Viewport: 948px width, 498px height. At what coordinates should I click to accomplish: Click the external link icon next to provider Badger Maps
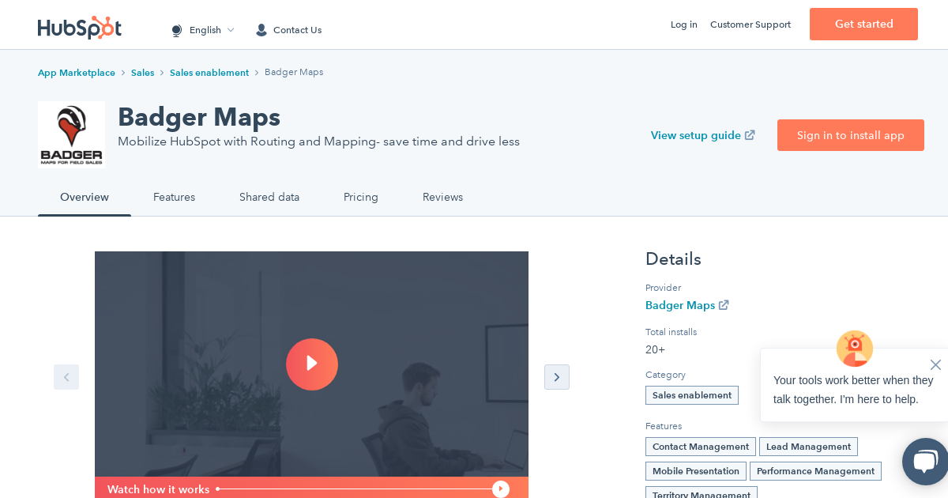[x=724, y=305]
